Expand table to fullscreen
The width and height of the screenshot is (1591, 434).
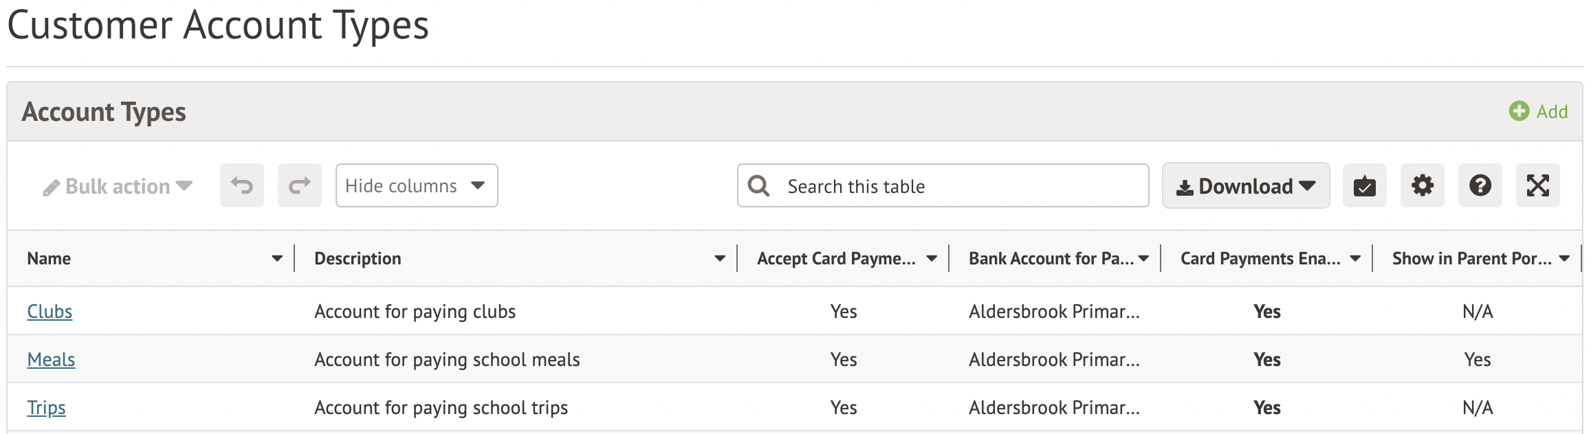(1537, 185)
